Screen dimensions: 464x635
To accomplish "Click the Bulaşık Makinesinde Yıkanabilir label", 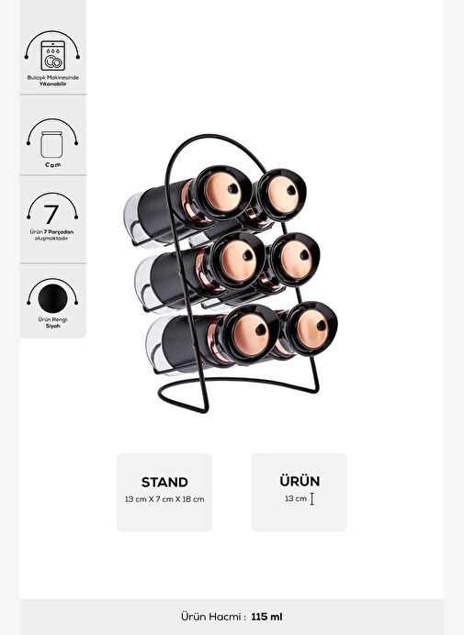I will (x=53, y=81).
